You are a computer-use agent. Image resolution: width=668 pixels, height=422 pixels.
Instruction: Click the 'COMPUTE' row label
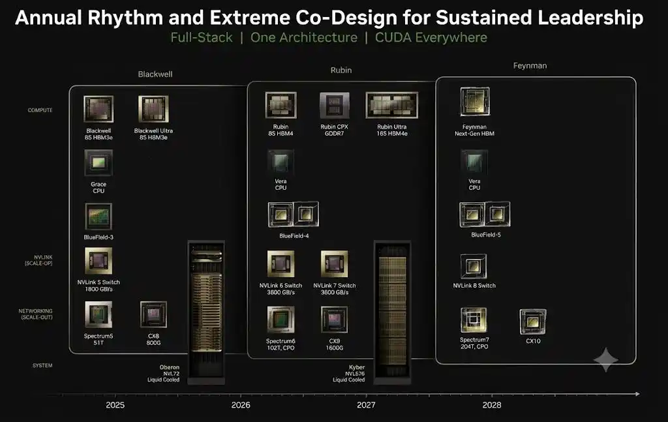tap(40, 110)
